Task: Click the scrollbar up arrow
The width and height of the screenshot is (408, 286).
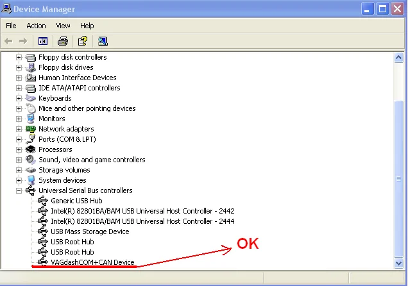Action: point(398,57)
